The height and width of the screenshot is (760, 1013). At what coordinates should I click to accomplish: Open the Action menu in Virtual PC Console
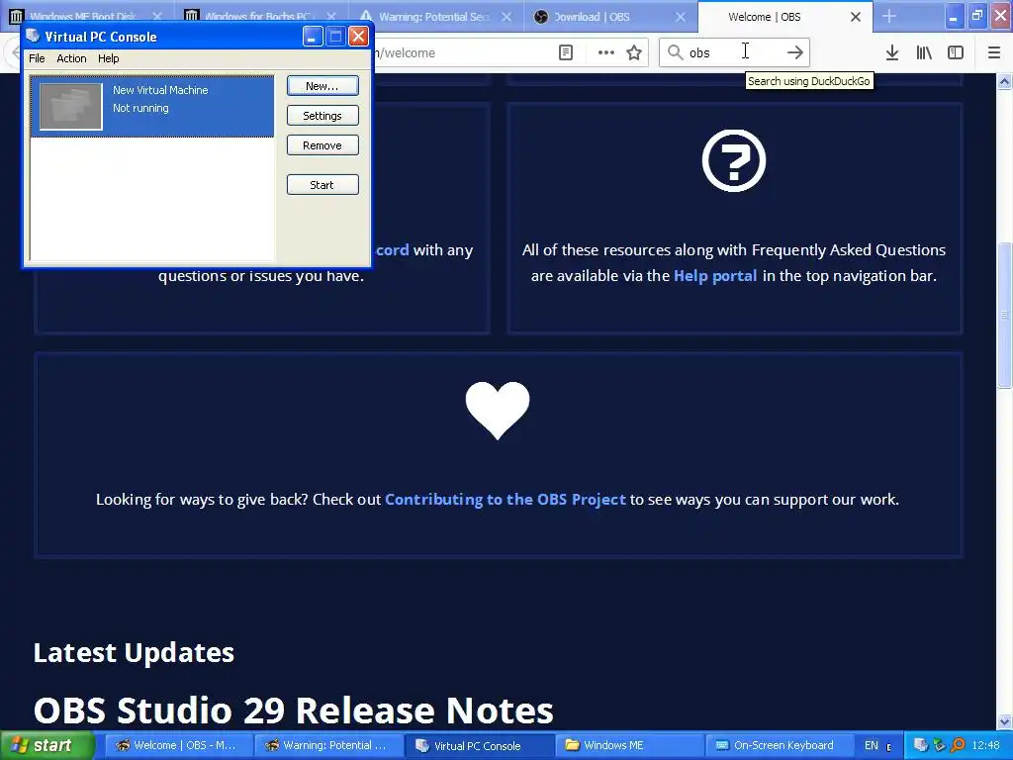(71, 58)
